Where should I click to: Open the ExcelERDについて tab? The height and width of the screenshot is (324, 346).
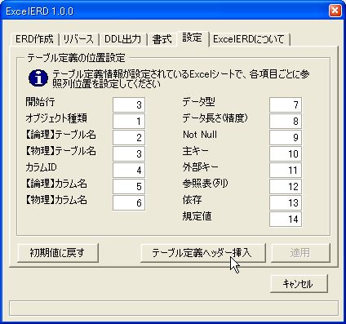tap(249, 39)
